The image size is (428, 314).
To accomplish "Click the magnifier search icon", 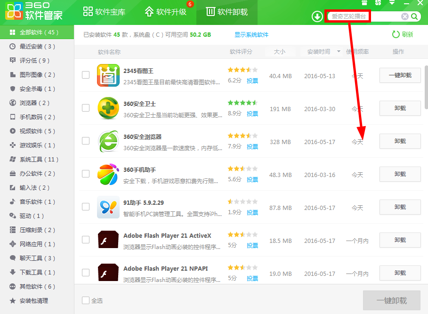I will click(x=414, y=17).
